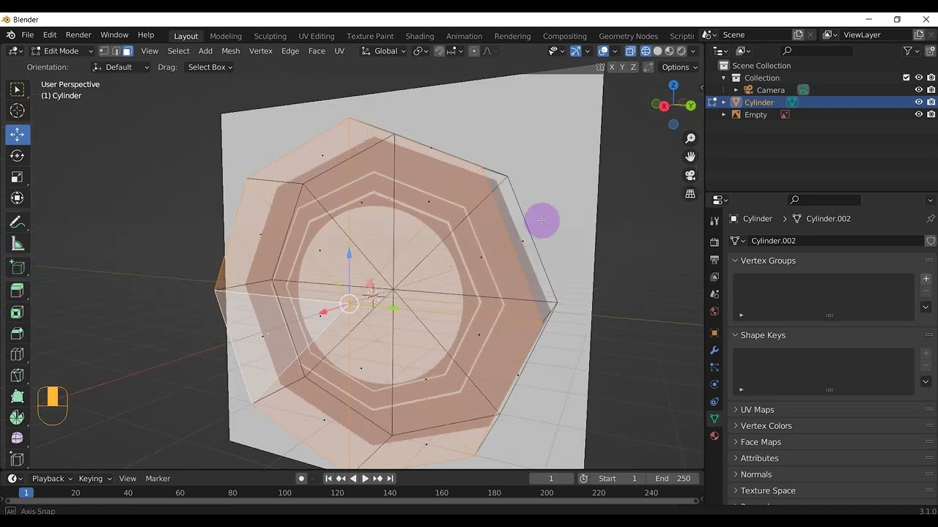Screen dimensions: 938x527
Task: Select the Knife tool
Action: tap(17, 376)
